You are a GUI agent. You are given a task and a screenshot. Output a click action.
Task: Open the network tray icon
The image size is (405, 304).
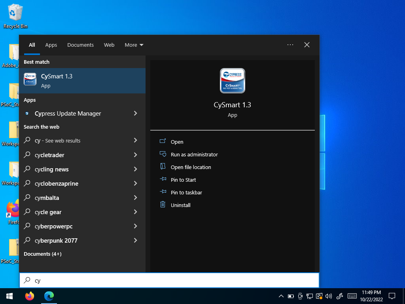(x=309, y=296)
